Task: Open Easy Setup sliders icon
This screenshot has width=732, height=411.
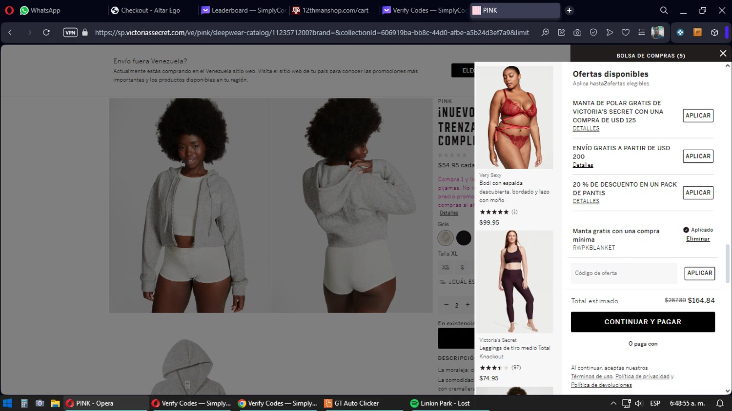Action: tap(642, 33)
